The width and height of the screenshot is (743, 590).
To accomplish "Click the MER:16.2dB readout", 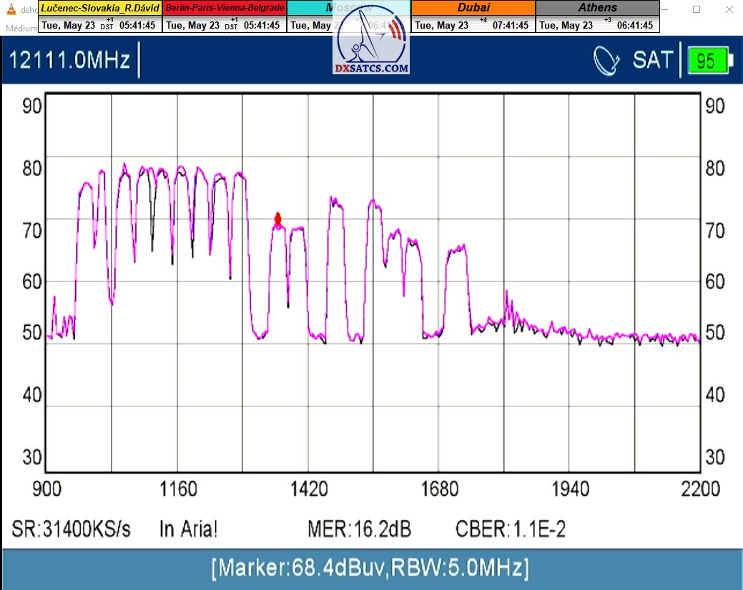I will 359,529.
